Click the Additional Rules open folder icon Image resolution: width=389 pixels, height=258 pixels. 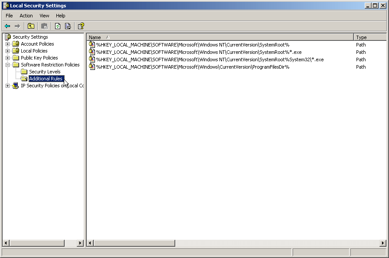(24, 79)
